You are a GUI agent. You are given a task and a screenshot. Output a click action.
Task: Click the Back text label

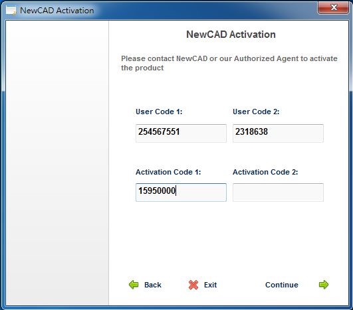coord(153,285)
